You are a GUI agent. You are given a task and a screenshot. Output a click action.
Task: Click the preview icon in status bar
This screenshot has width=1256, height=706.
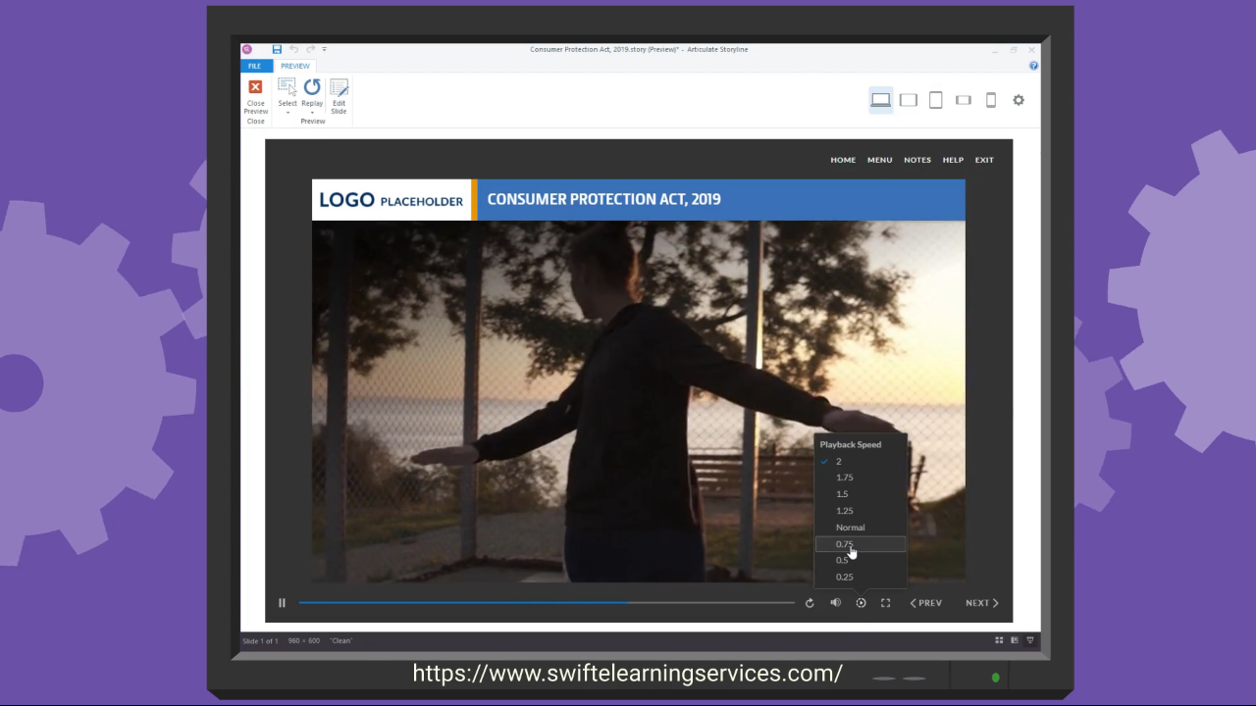pos(1029,640)
